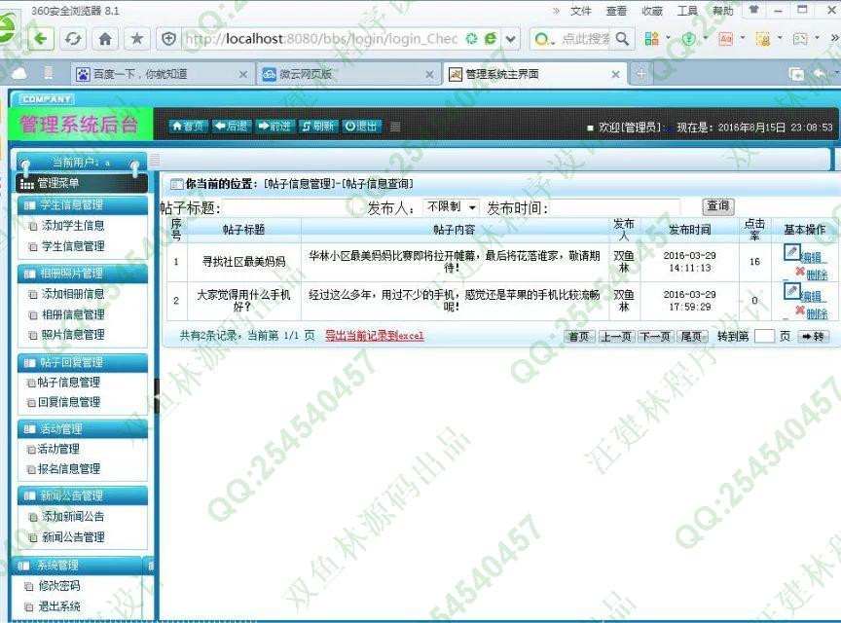Open 报名信息管理 in sidebar
The width and height of the screenshot is (841, 623).
(69, 469)
